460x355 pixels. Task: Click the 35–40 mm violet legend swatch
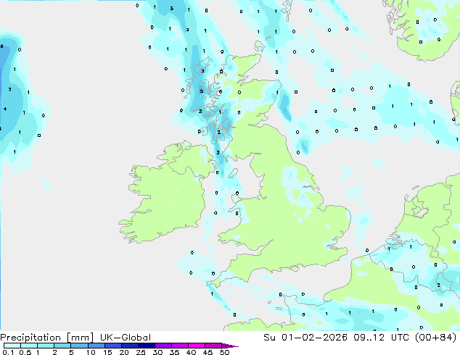(179, 346)
